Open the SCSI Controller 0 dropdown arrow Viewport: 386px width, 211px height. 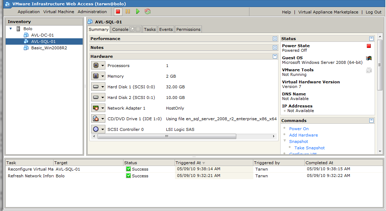click(x=103, y=129)
